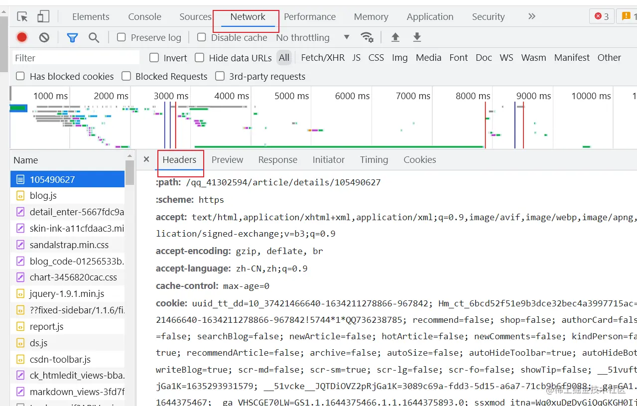
Task: Check the Blocked Requests checkbox
Action: pos(127,76)
